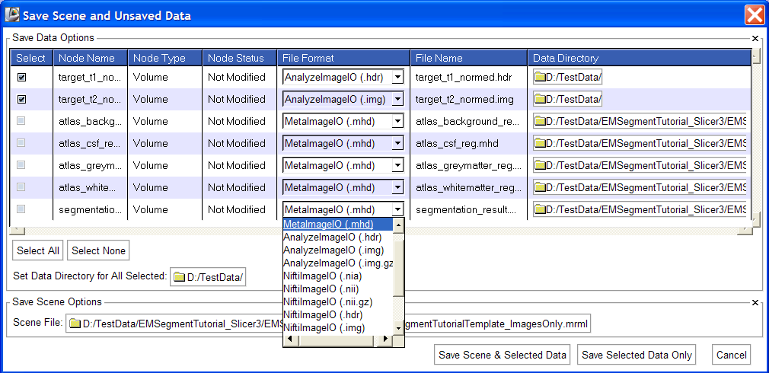
Task: Check the atlas_background select checkbox
Action: pyautogui.click(x=21, y=121)
